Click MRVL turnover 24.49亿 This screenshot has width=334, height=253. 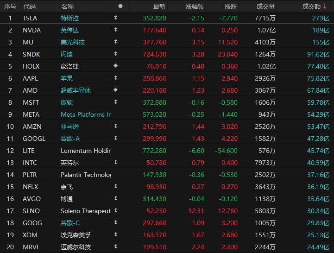[x=318, y=247]
